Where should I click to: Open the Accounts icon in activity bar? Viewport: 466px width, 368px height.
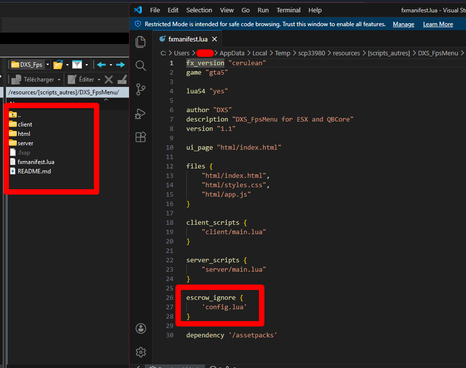(x=141, y=328)
